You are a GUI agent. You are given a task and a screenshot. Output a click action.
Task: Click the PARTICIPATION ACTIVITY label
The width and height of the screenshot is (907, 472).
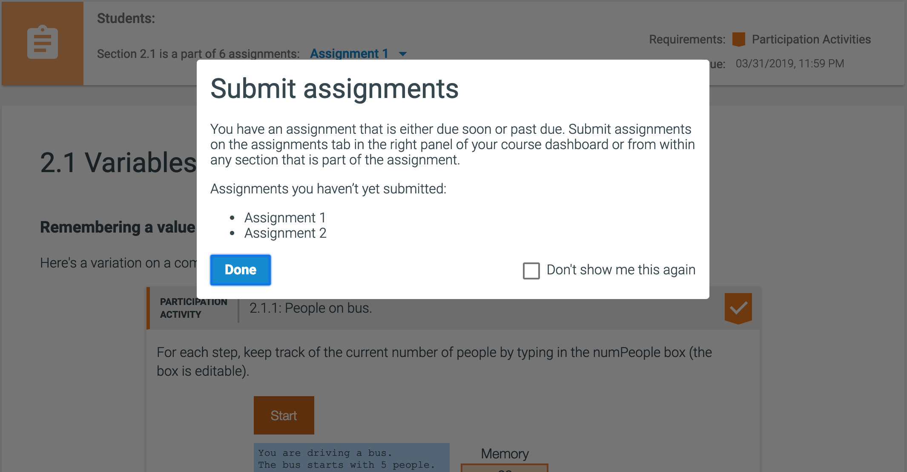(x=193, y=308)
